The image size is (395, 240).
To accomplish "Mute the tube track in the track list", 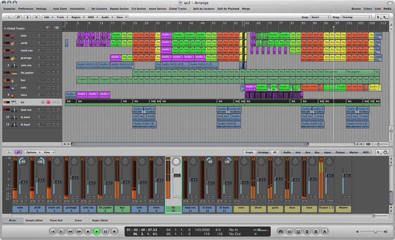I will pyautogui.click(x=54, y=36).
